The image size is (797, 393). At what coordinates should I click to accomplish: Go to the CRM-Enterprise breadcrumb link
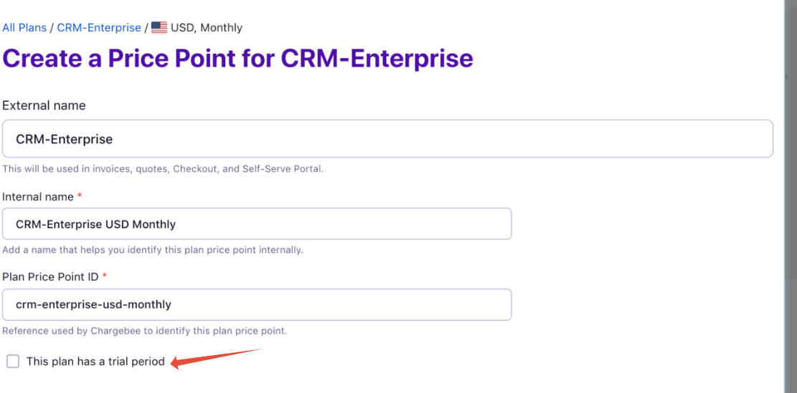coord(99,28)
